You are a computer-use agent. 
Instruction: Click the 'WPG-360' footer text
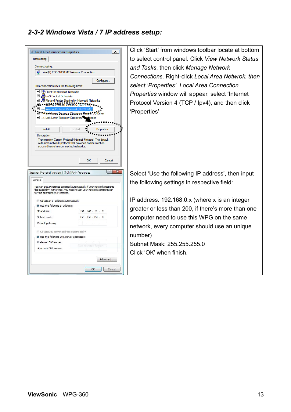coord(76,394)
